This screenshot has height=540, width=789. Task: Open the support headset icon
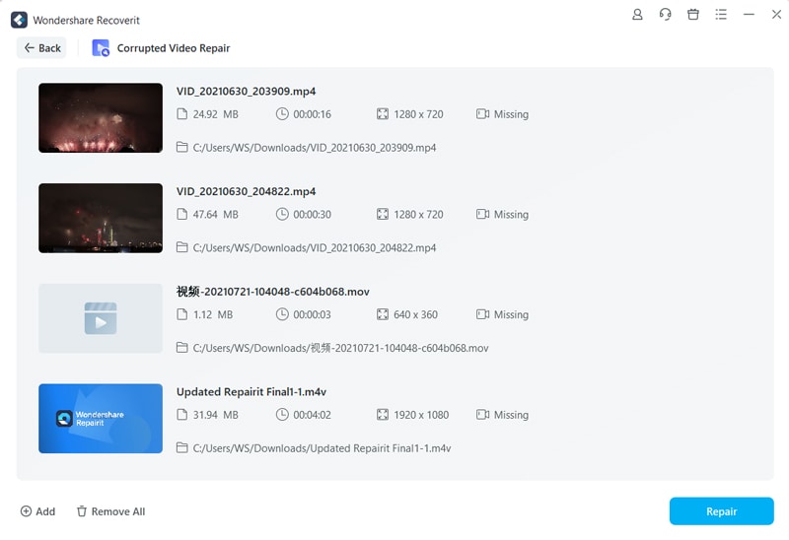tap(665, 15)
